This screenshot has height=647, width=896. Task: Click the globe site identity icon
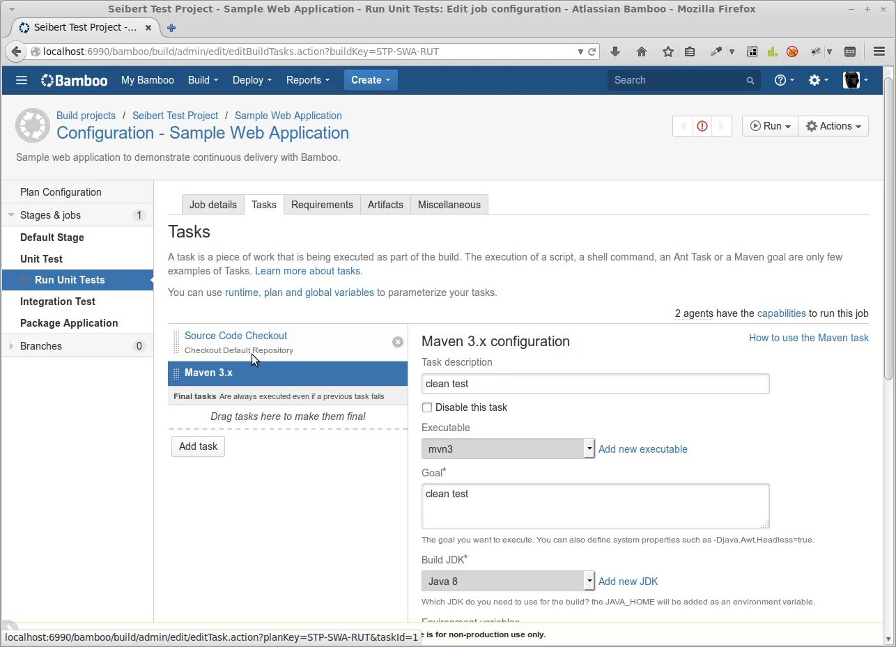click(x=36, y=52)
